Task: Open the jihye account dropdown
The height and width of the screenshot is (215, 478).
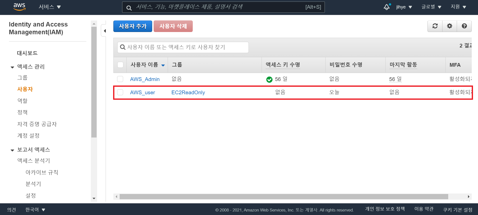Action: tap(404, 7)
